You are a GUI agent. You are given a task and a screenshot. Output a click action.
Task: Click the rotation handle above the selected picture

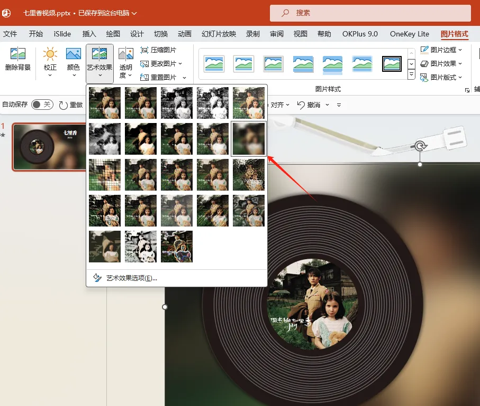click(x=420, y=146)
